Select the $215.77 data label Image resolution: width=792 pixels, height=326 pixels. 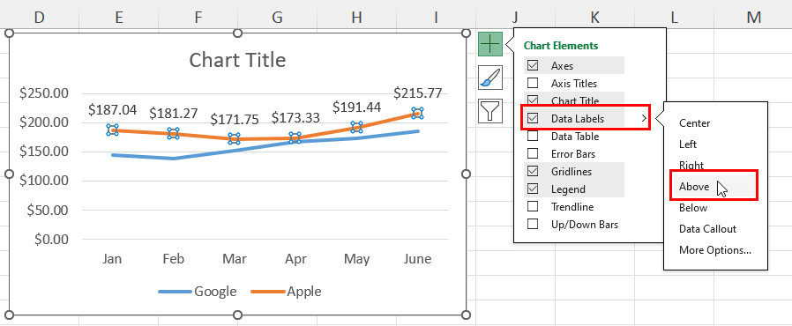418,93
